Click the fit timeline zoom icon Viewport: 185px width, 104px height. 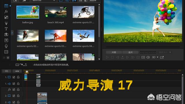pyautogui.click(x=17, y=71)
